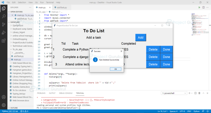The image size is (211, 113).
Task: Click the Add task button
Action: click(x=141, y=37)
